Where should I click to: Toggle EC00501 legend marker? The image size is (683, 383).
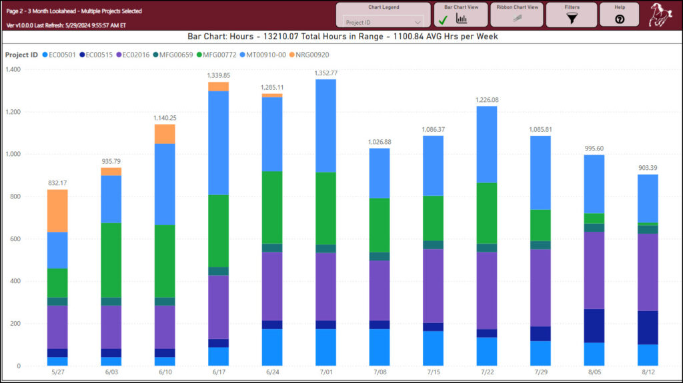click(45, 55)
